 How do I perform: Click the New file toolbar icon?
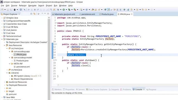click(2, 10)
